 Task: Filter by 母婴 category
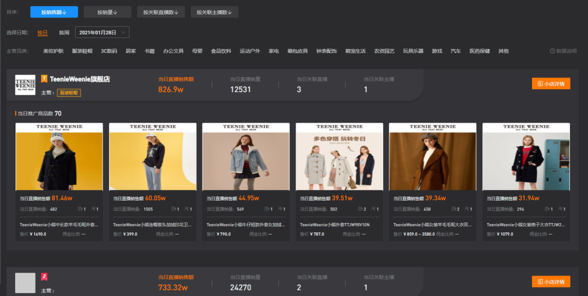click(197, 51)
